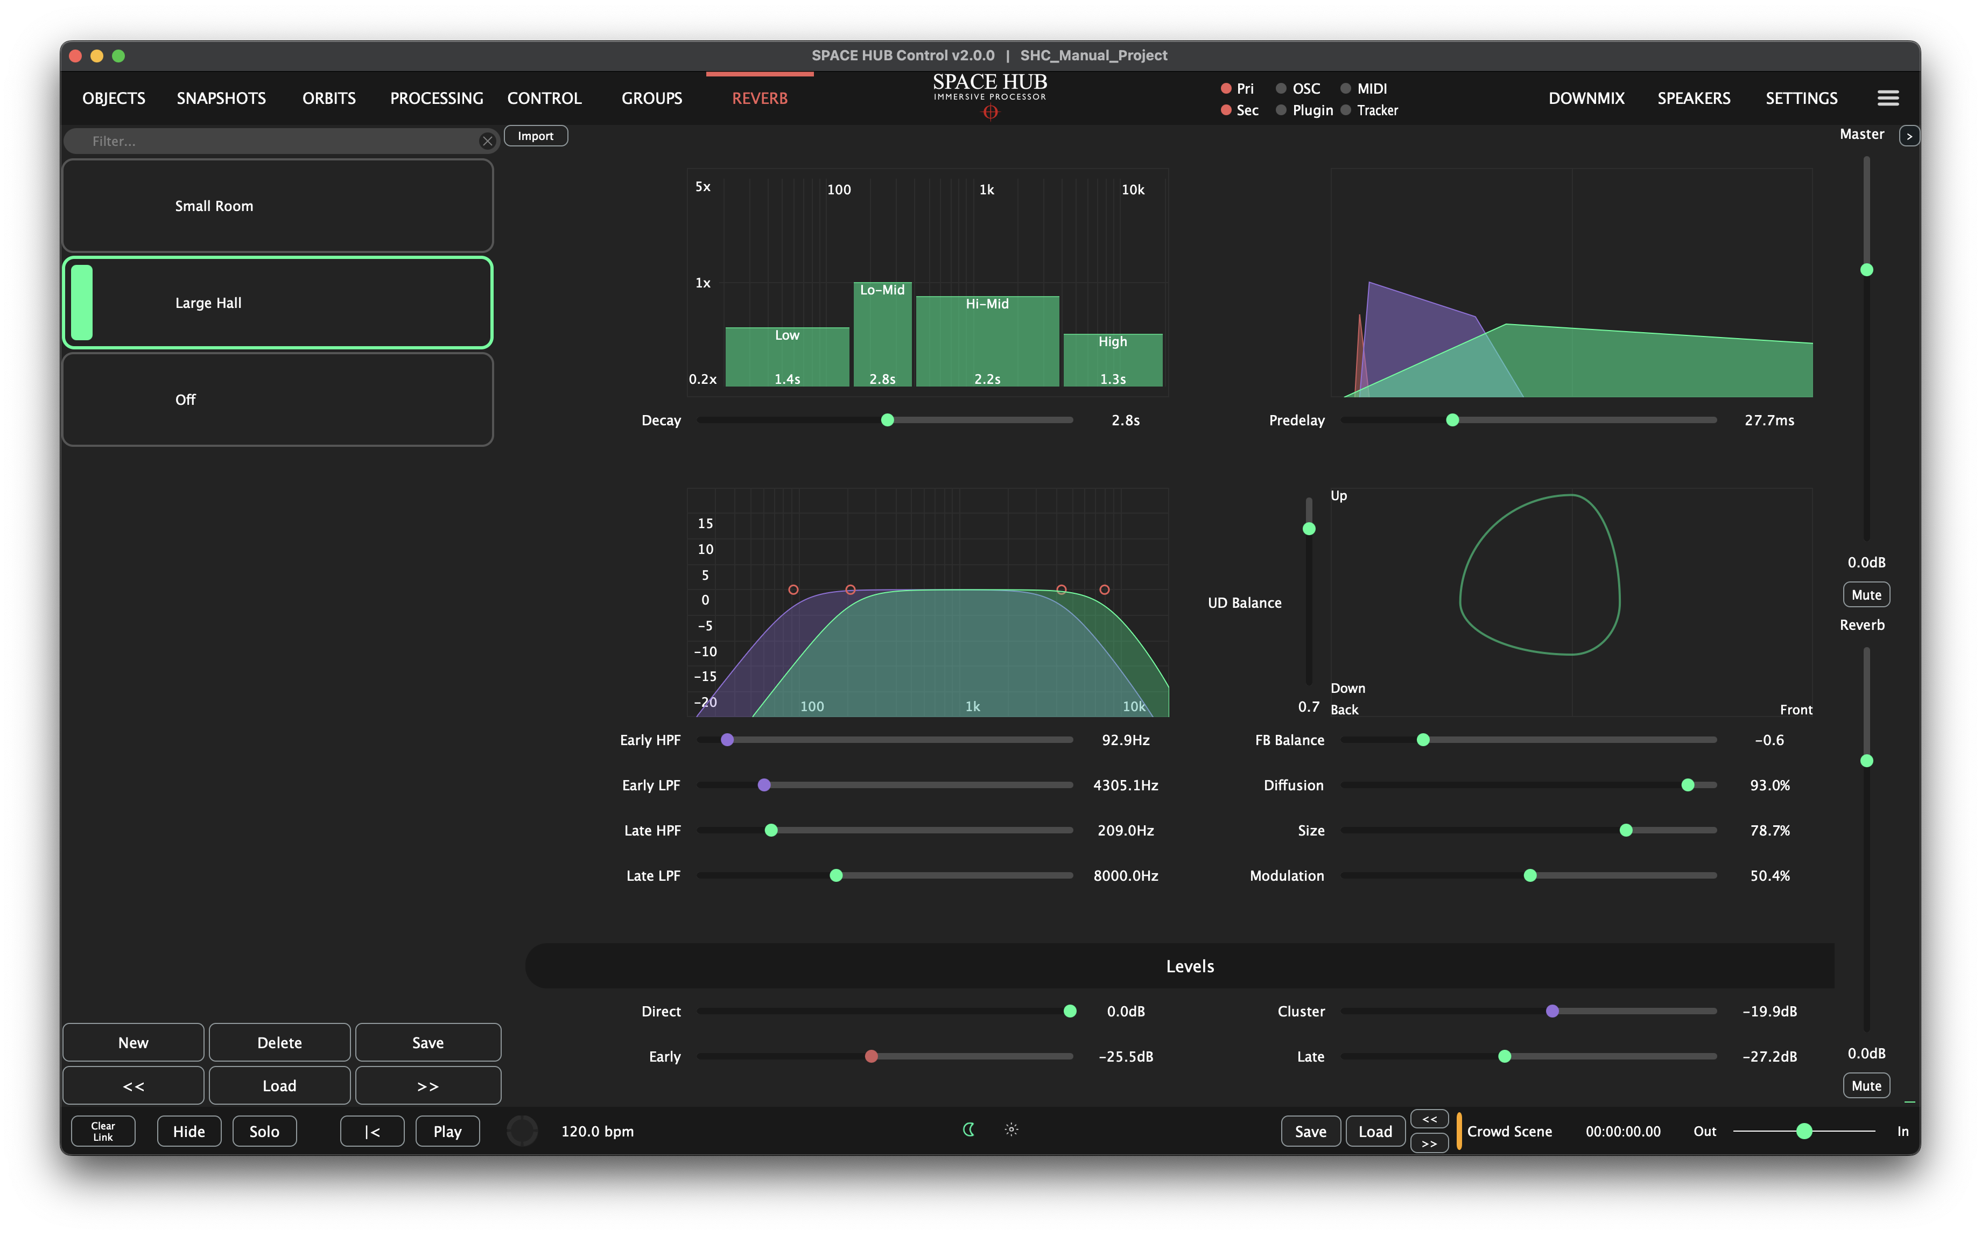Select the Small Room preset
Screen dimensions: 1981x1235
pyautogui.click(x=278, y=206)
